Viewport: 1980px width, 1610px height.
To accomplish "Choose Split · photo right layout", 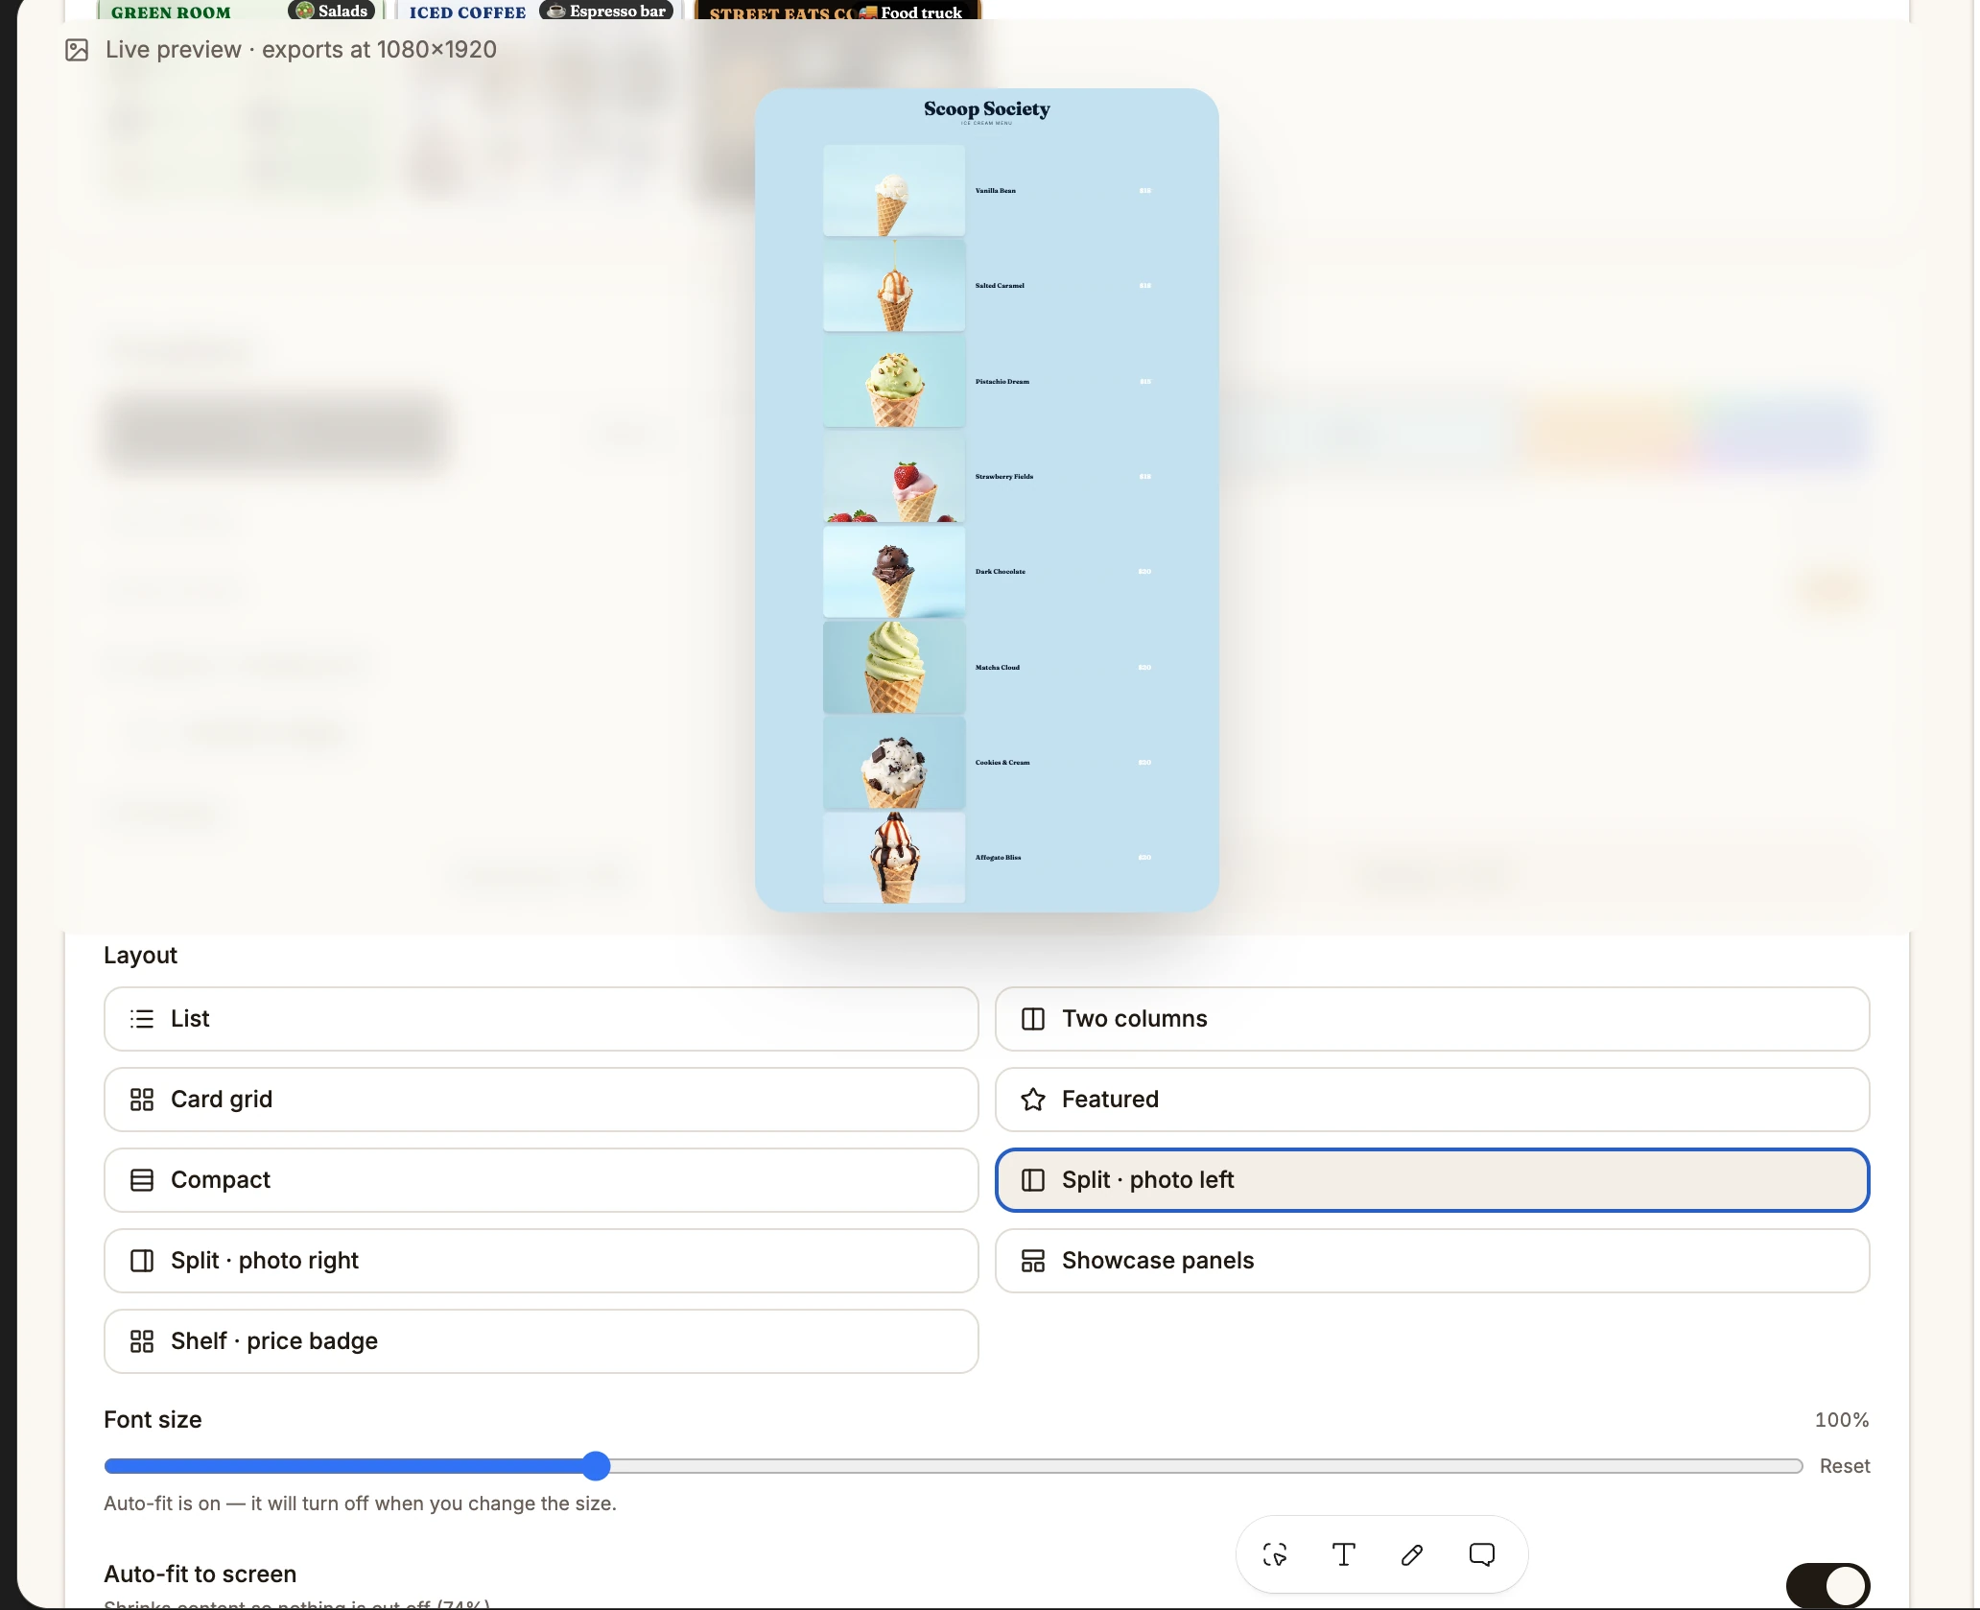I will [x=541, y=1261].
